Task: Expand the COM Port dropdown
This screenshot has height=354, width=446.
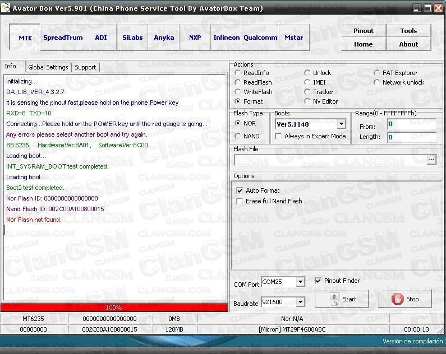Action: [300, 282]
